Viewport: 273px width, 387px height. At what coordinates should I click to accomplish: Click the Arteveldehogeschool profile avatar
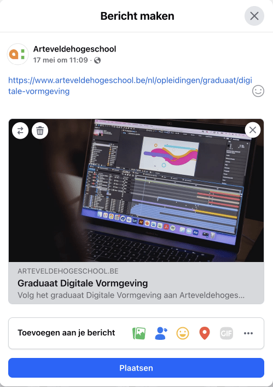18,54
